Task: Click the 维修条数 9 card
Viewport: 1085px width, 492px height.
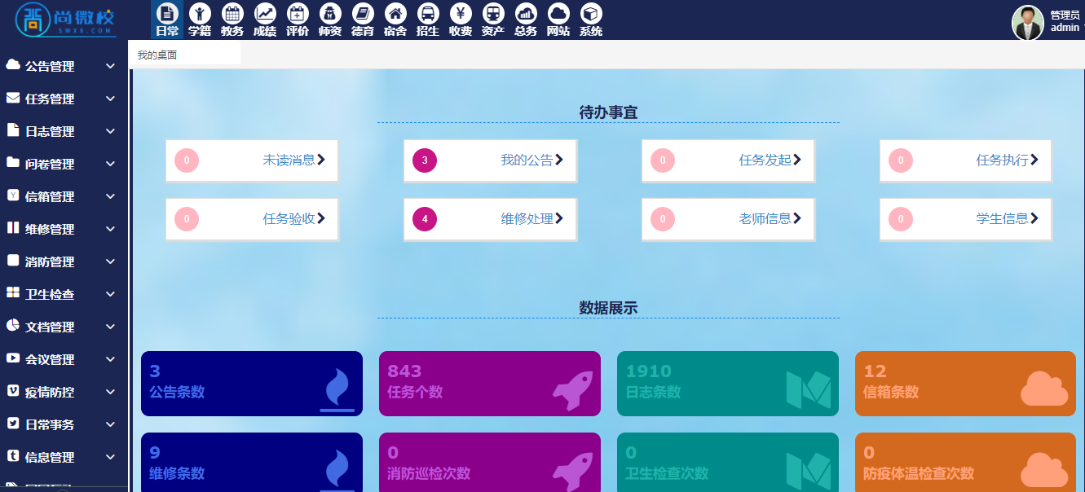Action: tap(252, 462)
